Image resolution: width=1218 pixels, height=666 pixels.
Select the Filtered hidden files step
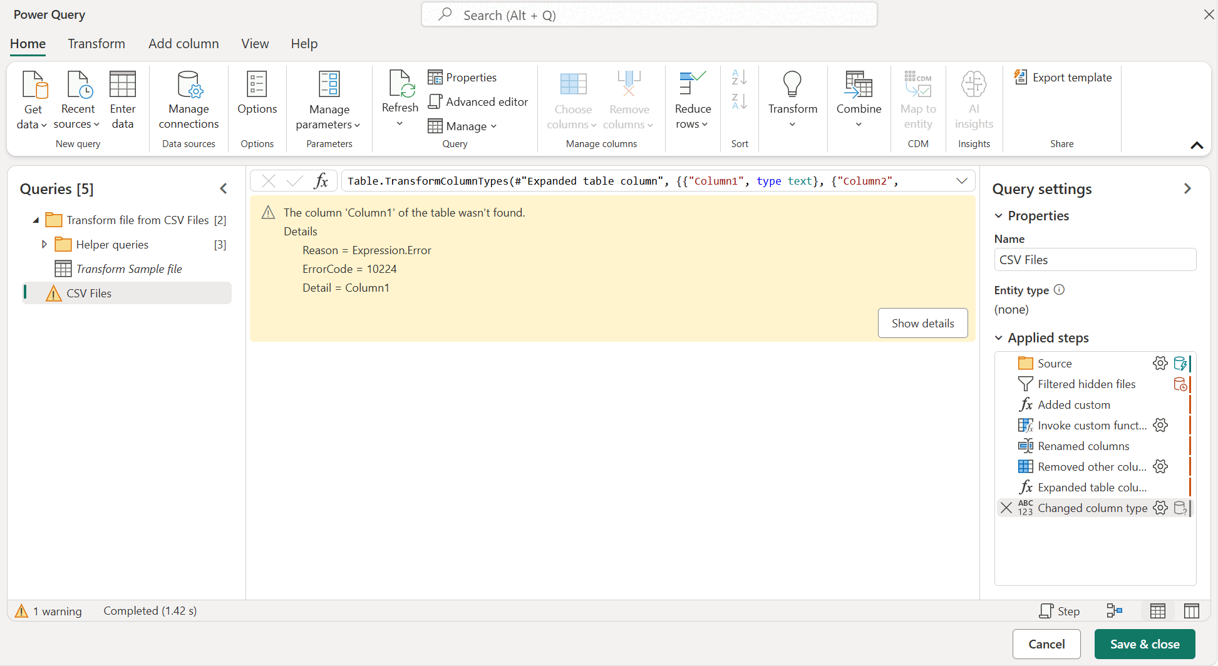click(x=1086, y=384)
